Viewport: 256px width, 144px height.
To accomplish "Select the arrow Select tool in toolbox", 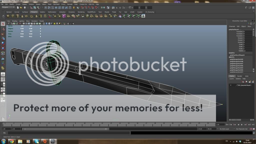I will [x=3, y=24].
